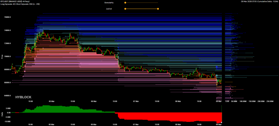
Task: Click the left handle of the Δoi/vol slider
Action: 125,9
